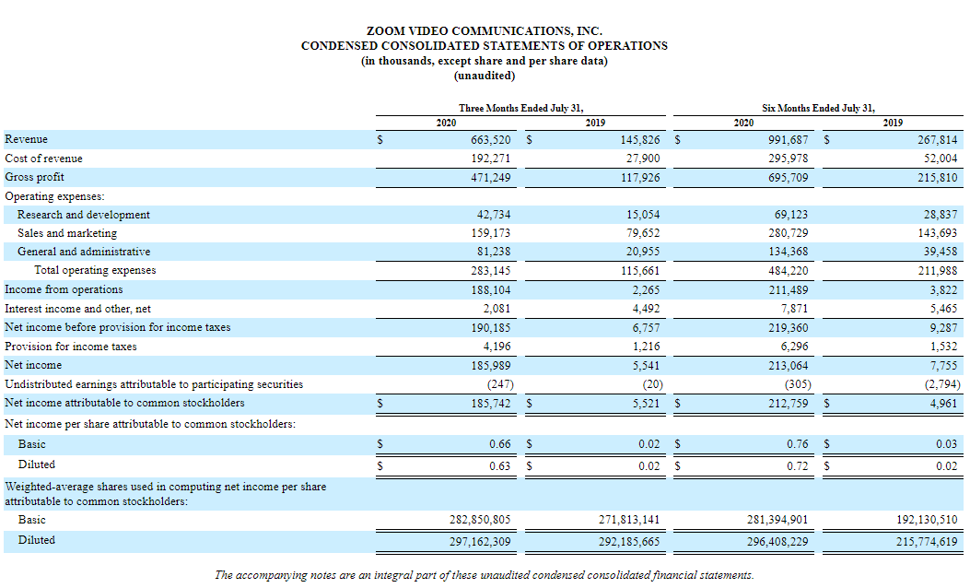Click 'Net income attributable to common stockholders' label
The height and width of the screenshot is (588, 970).
point(124,403)
